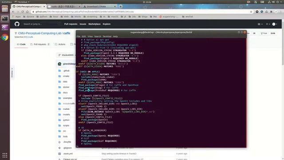Click the blue circle Chrome extension icon
This screenshot has width=284, height=160.
coord(262,12)
